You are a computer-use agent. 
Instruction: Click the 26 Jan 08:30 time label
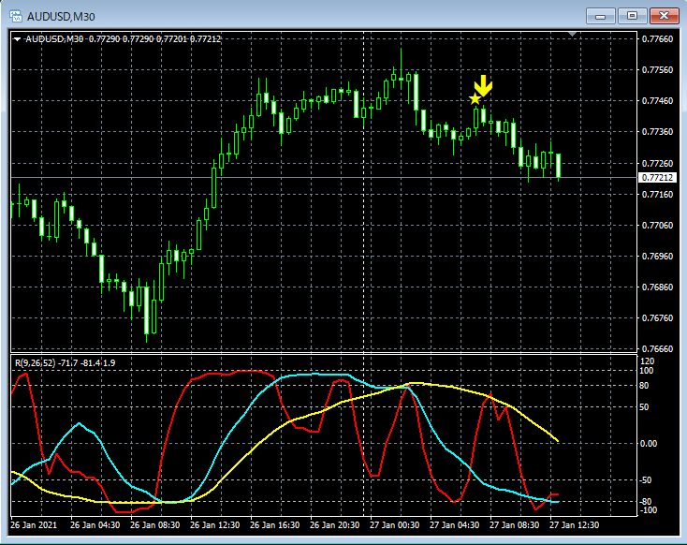[155, 524]
